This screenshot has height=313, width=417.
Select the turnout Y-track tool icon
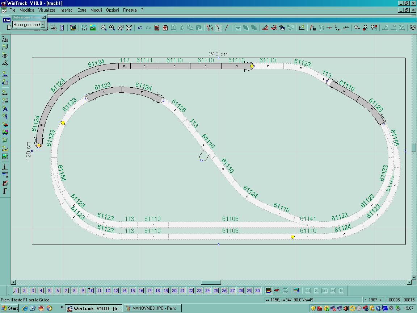210,28
